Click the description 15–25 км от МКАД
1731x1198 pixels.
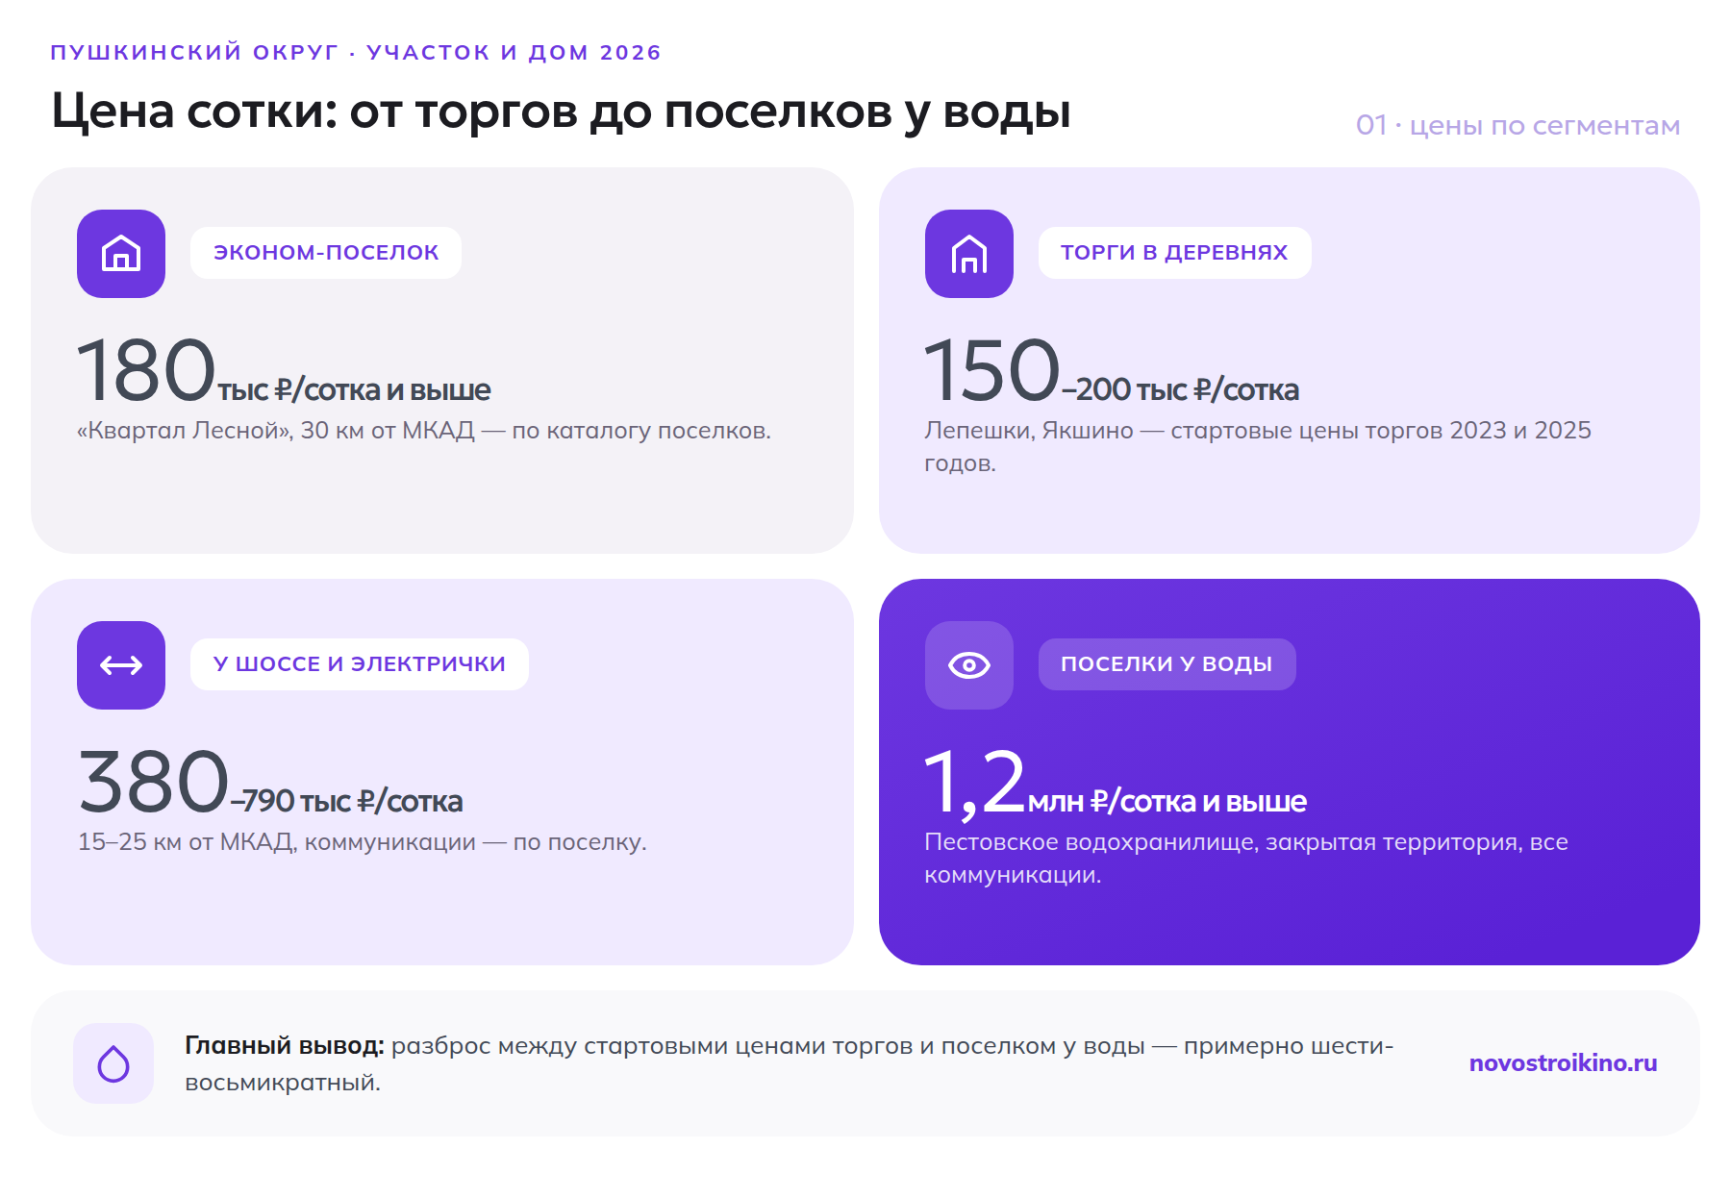(x=363, y=842)
